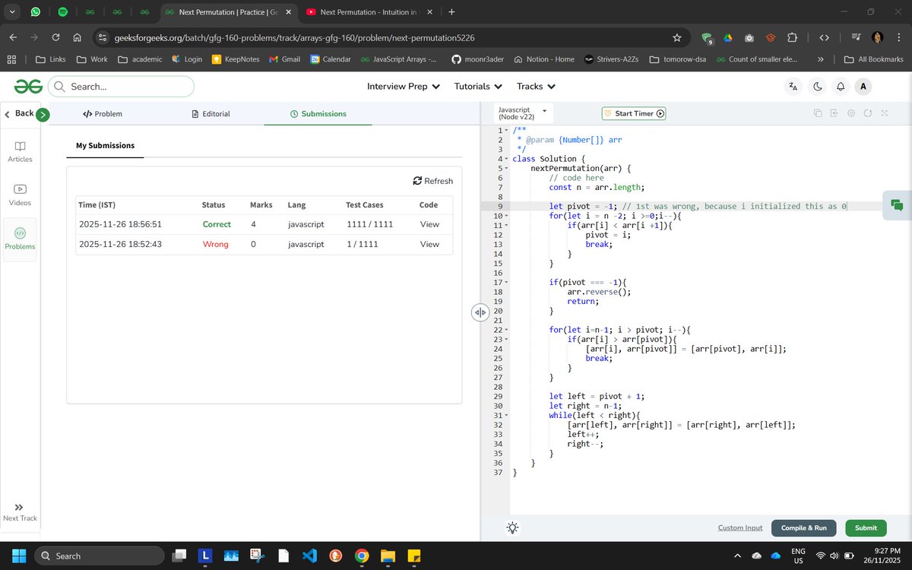This screenshot has height=570, width=912.
Task: Collapse code fold at line 31
Action: (x=506, y=415)
